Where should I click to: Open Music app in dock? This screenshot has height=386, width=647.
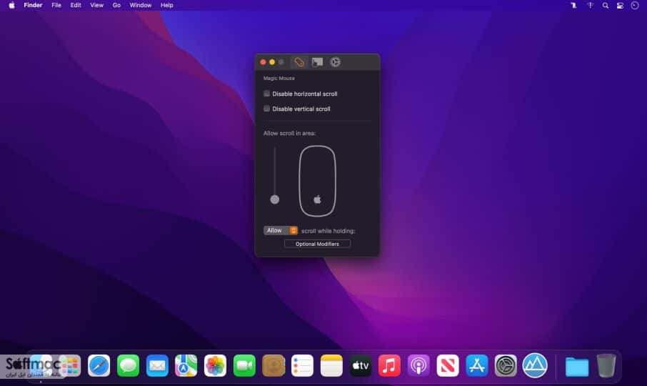tap(389, 365)
